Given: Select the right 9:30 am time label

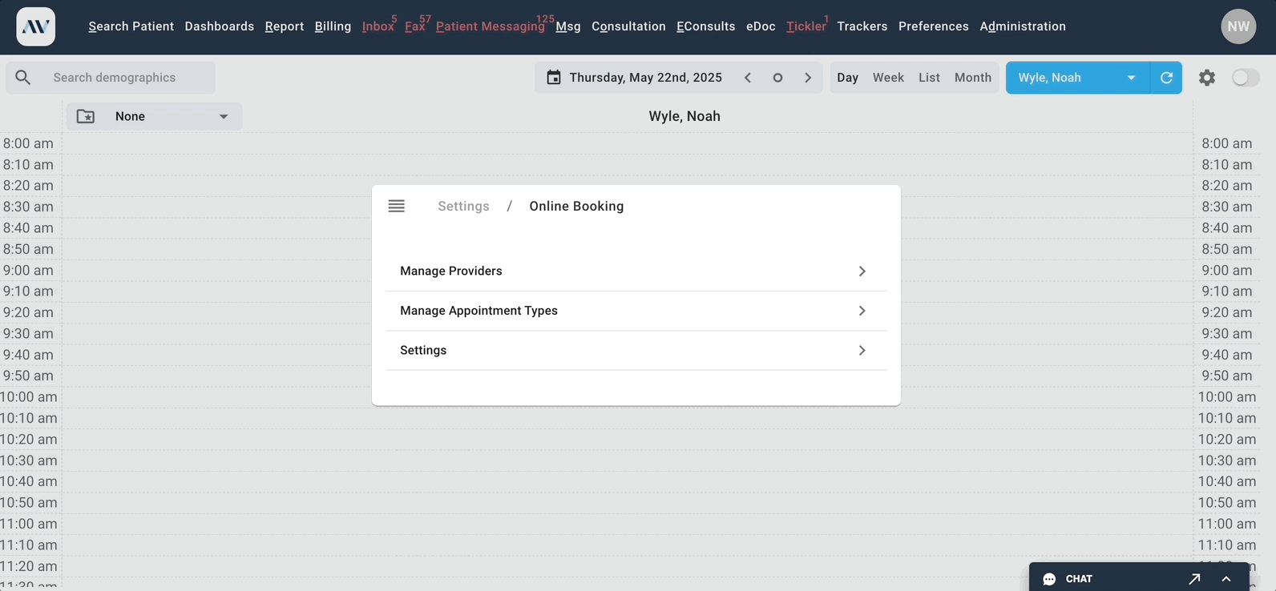Looking at the screenshot, I should click(x=1226, y=334).
